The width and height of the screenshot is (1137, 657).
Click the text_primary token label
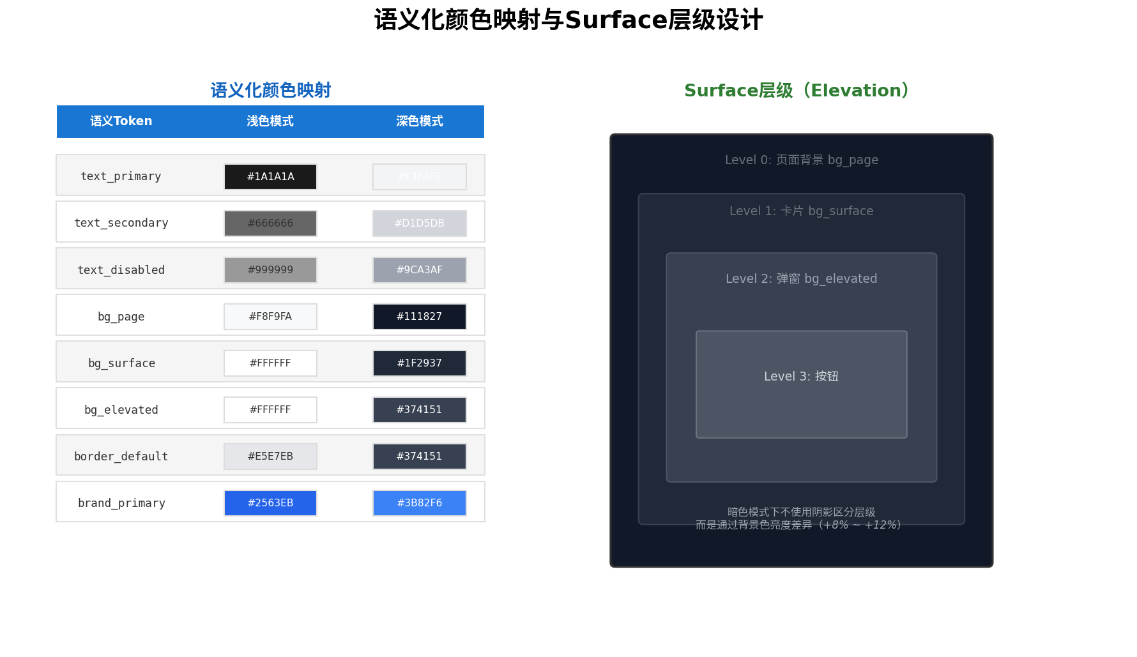click(121, 176)
